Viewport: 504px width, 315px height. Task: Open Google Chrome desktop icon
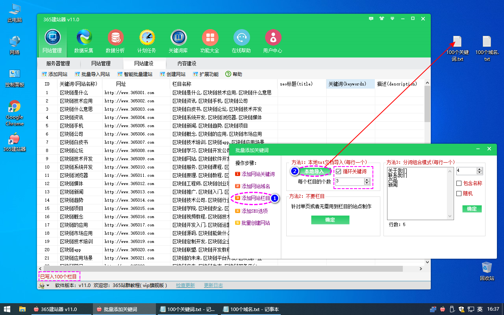(15, 113)
